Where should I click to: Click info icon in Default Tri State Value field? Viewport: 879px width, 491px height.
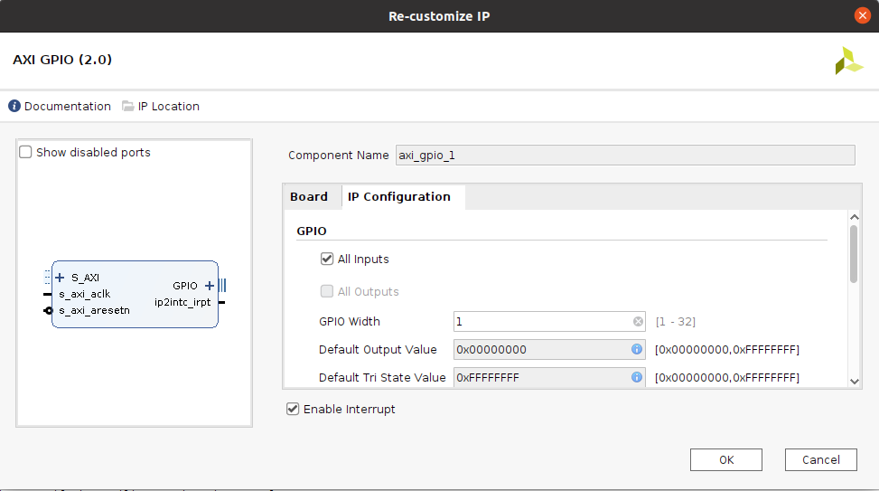pos(637,377)
